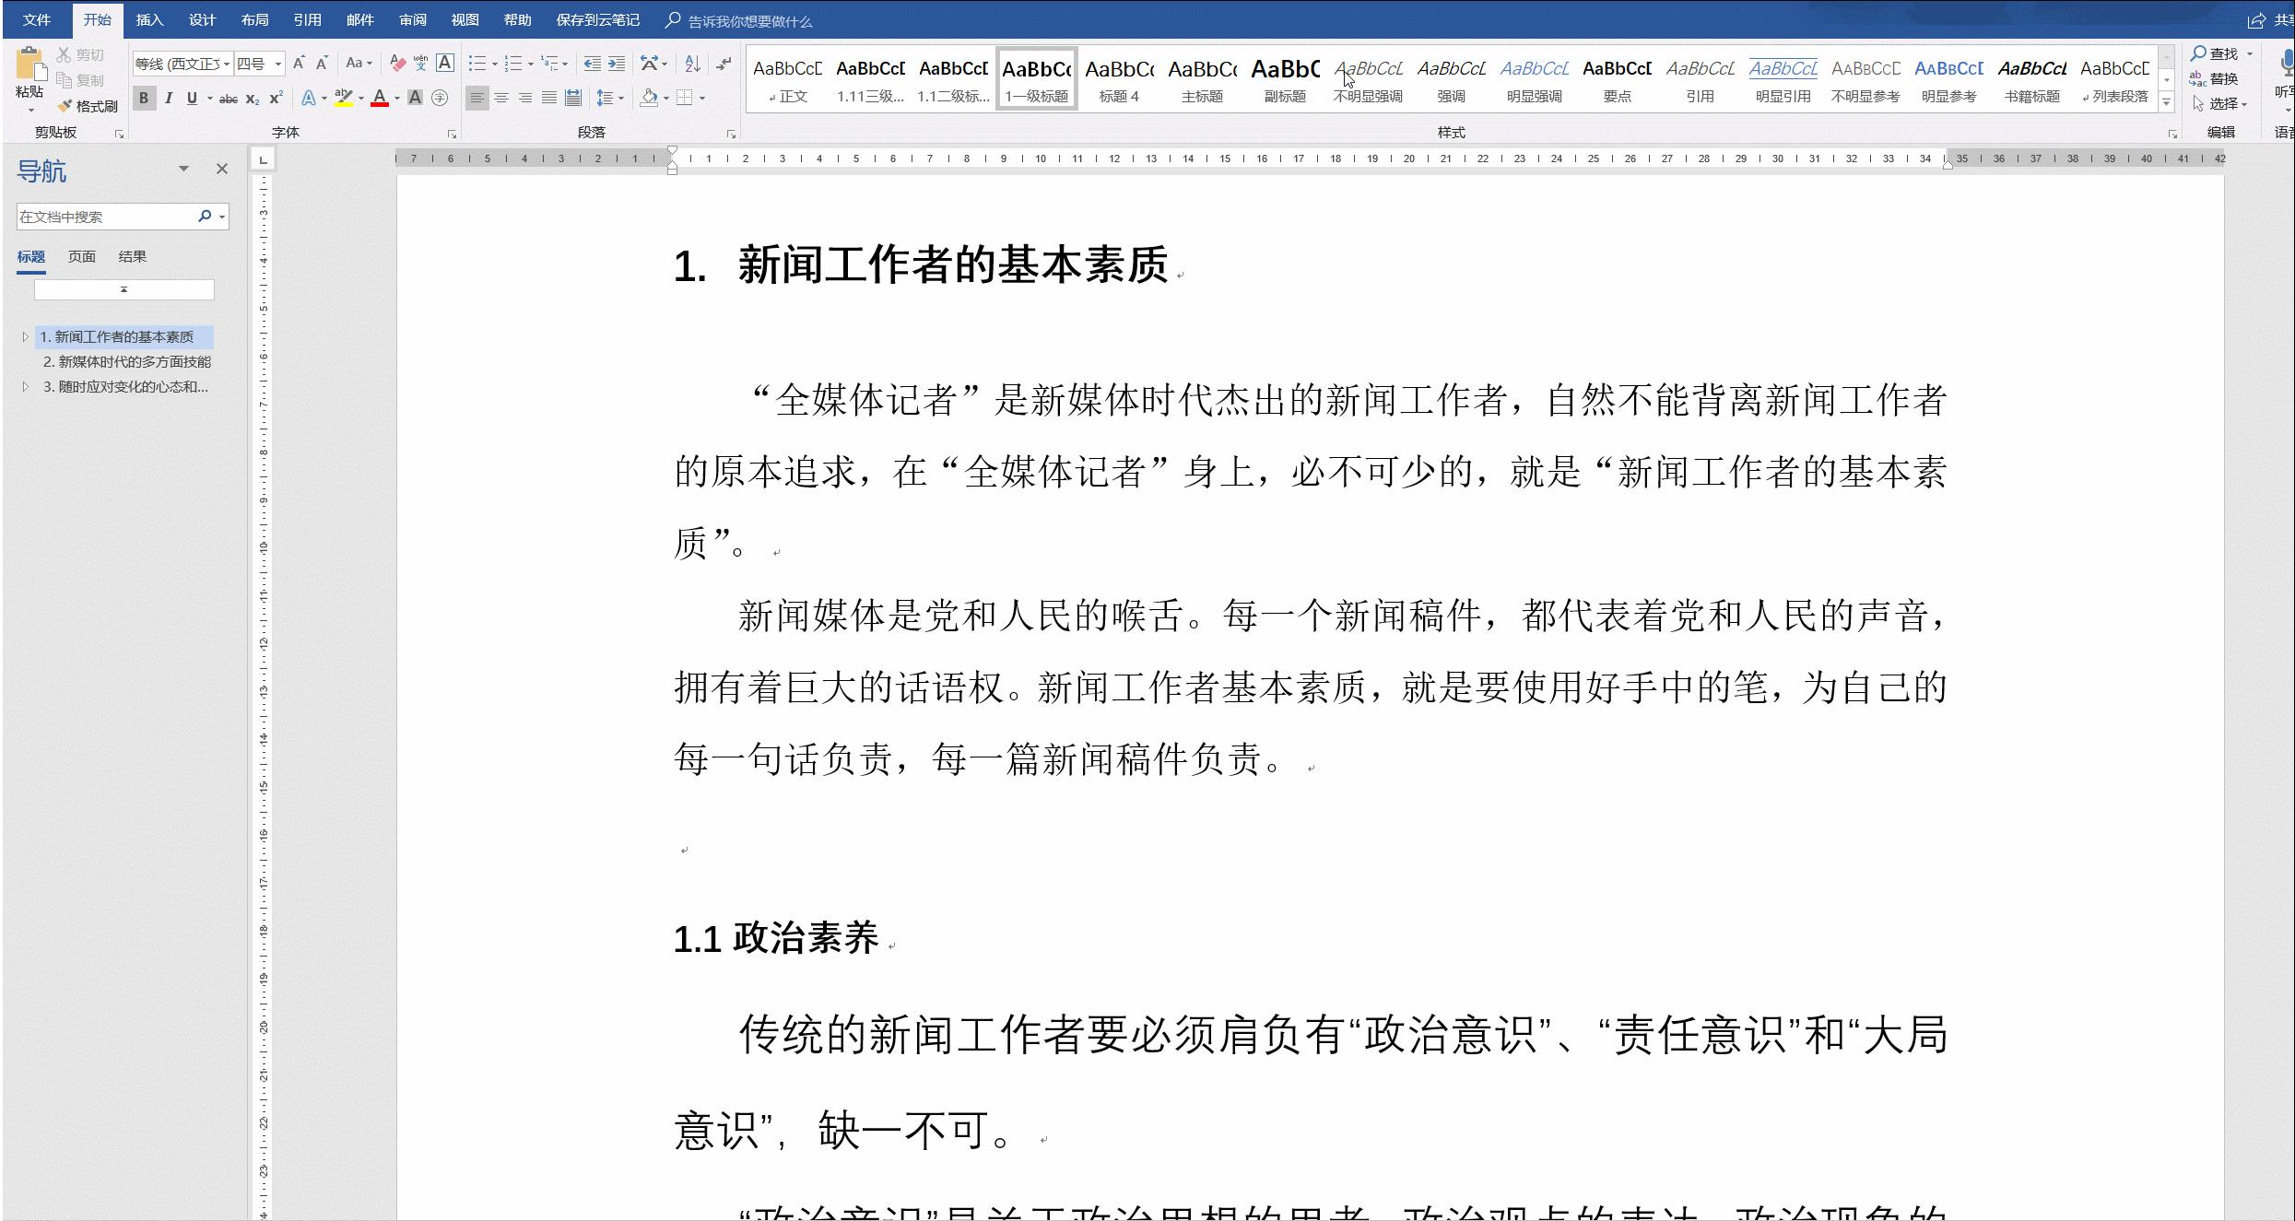Clear all formatting with the 清除格式 icon
This screenshot has width=2295, height=1221.
coord(396,64)
